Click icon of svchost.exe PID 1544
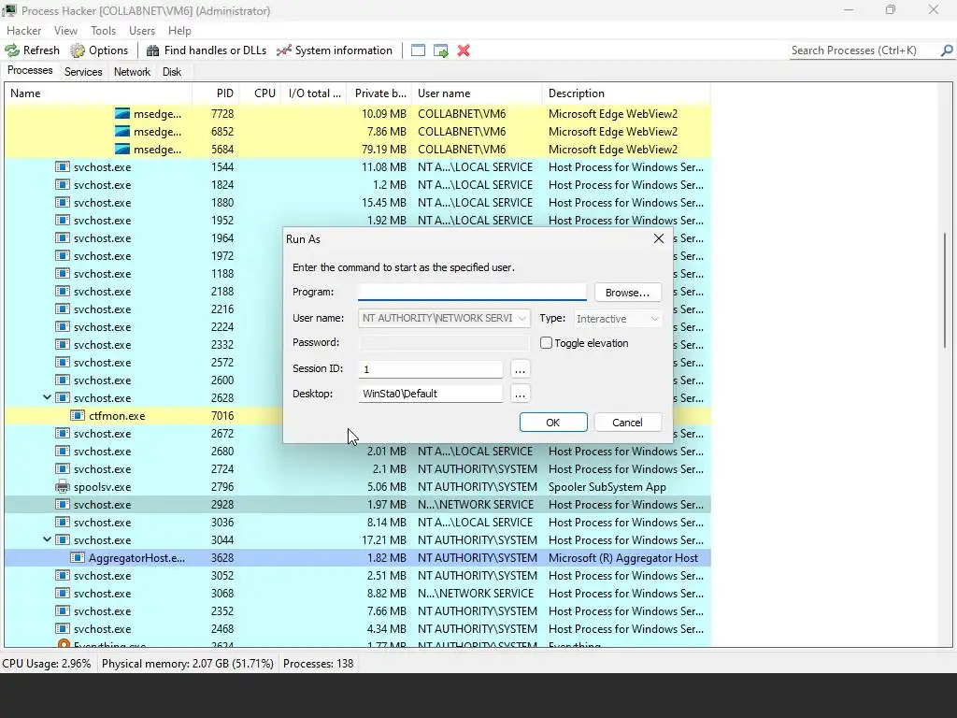Viewport: 957px width, 718px height. coord(63,166)
